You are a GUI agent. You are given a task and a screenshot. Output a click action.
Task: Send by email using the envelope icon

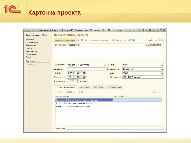pos(86,40)
